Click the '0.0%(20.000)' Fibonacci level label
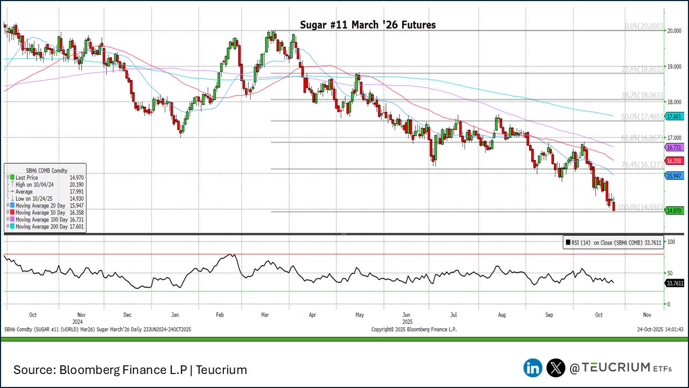This screenshot has height=388, width=689. point(643,26)
